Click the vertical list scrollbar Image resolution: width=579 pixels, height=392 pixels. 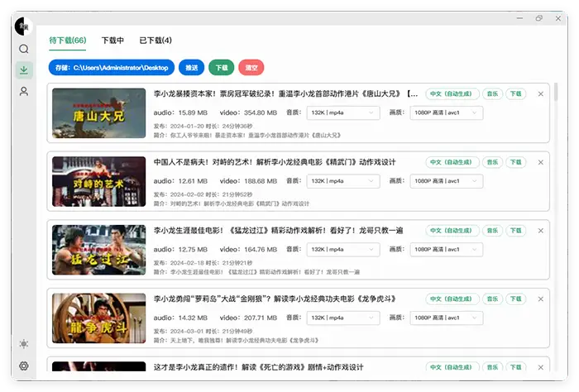[555, 93]
